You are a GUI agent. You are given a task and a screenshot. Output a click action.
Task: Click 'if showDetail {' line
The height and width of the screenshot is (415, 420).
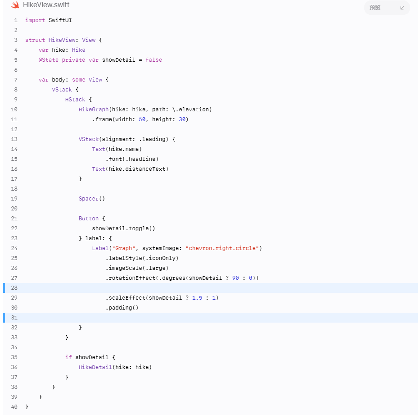click(x=90, y=358)
